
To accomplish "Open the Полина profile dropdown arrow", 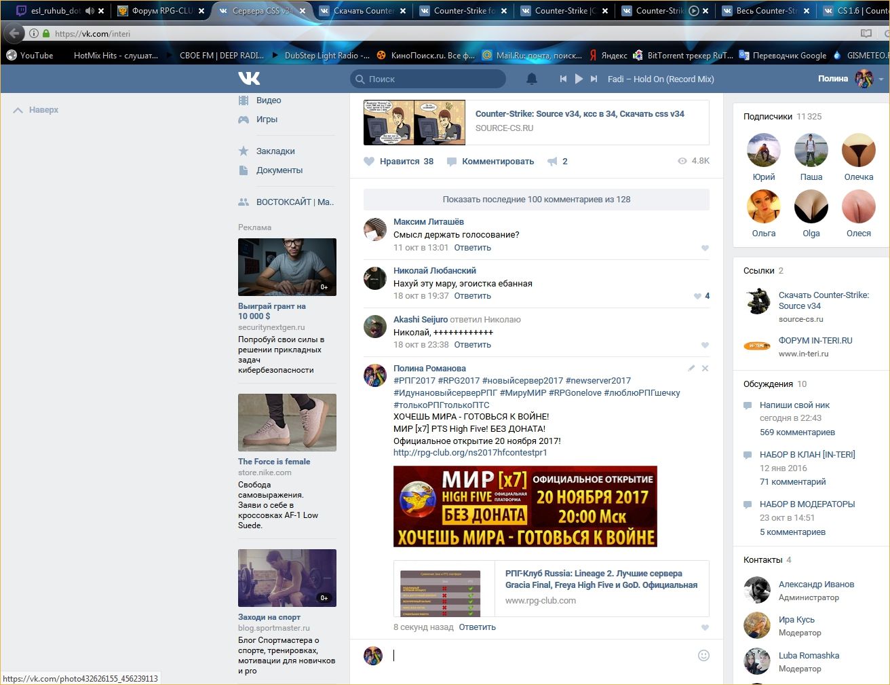I will tap(881, 79).
